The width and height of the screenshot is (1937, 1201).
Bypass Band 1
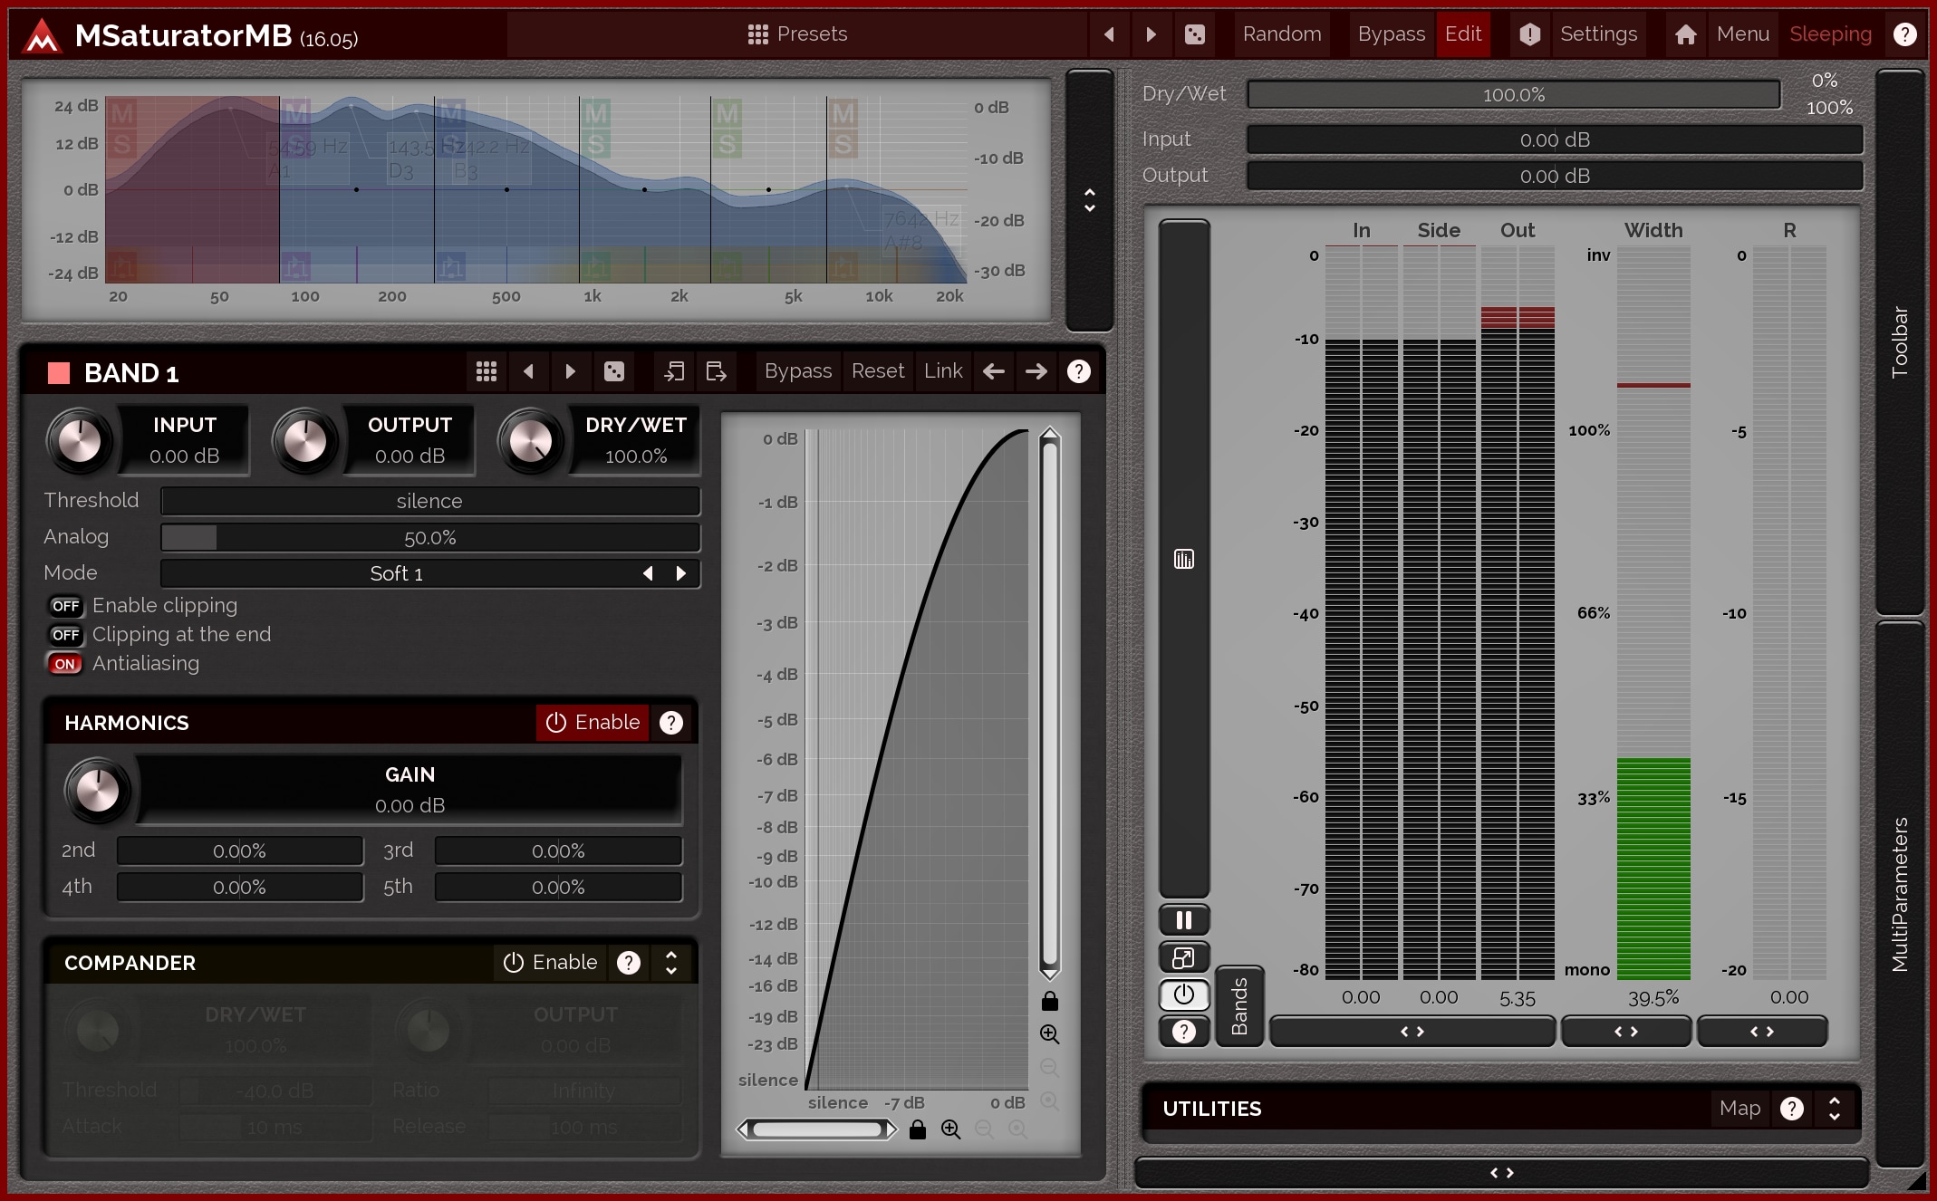coord(797,371)
